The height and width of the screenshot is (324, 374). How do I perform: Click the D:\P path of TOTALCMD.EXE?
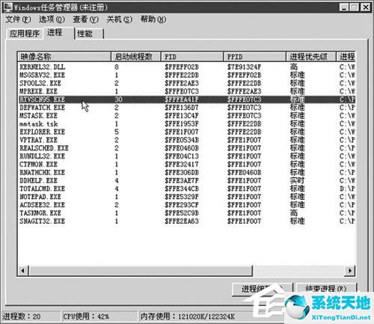347,189
